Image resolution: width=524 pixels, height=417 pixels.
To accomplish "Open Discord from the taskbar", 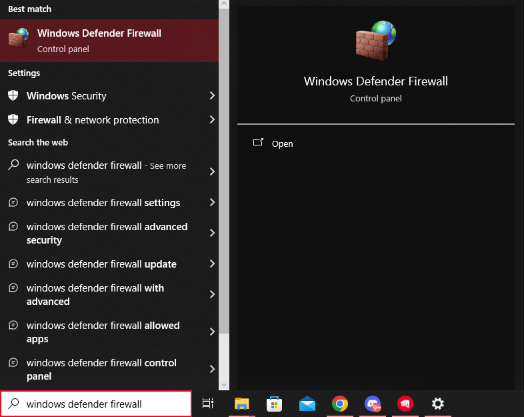I will 373,404.
